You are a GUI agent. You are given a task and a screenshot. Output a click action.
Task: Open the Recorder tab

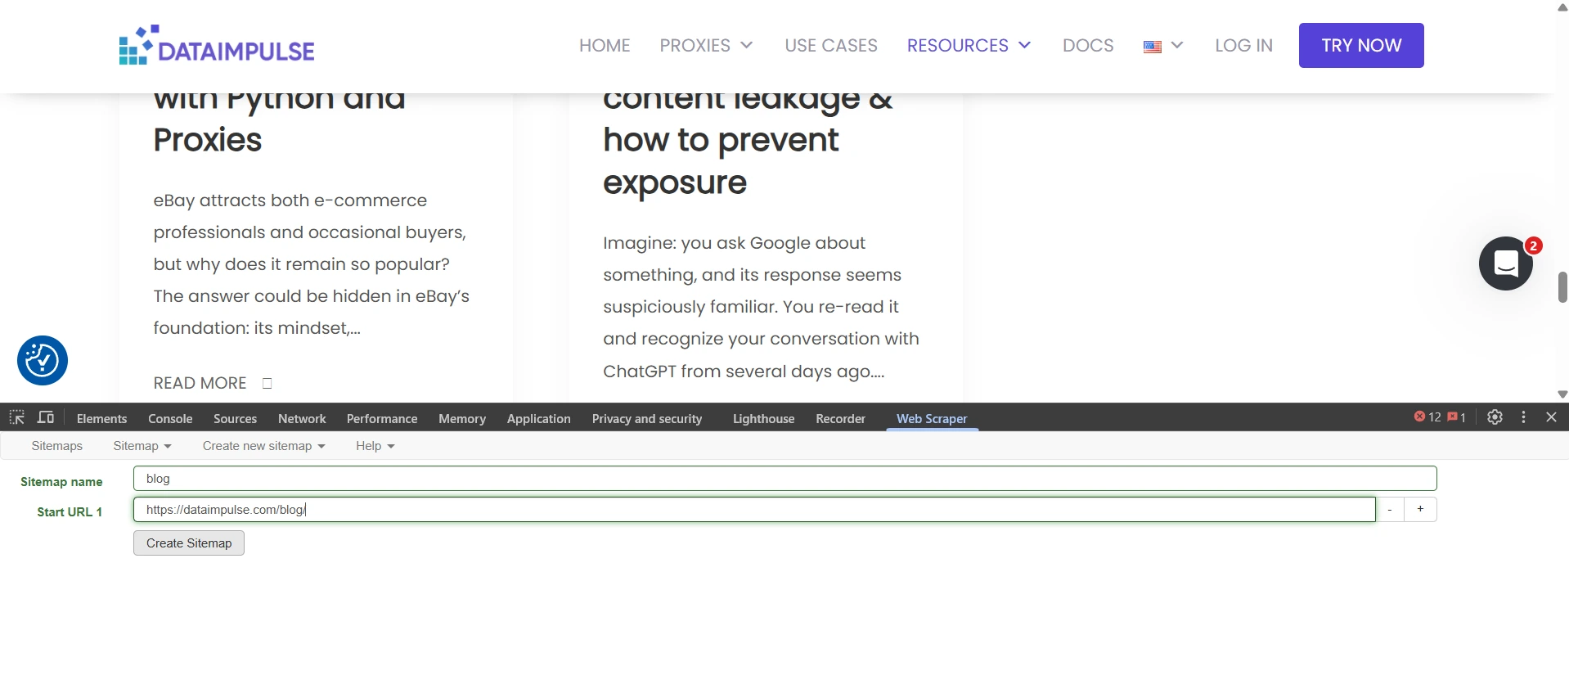click(x=840, y=418)
